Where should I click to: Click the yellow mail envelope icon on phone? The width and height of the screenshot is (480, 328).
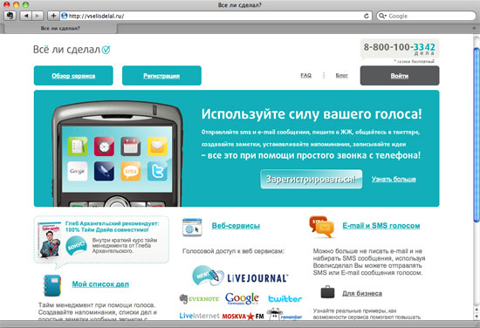coord(157,147)
